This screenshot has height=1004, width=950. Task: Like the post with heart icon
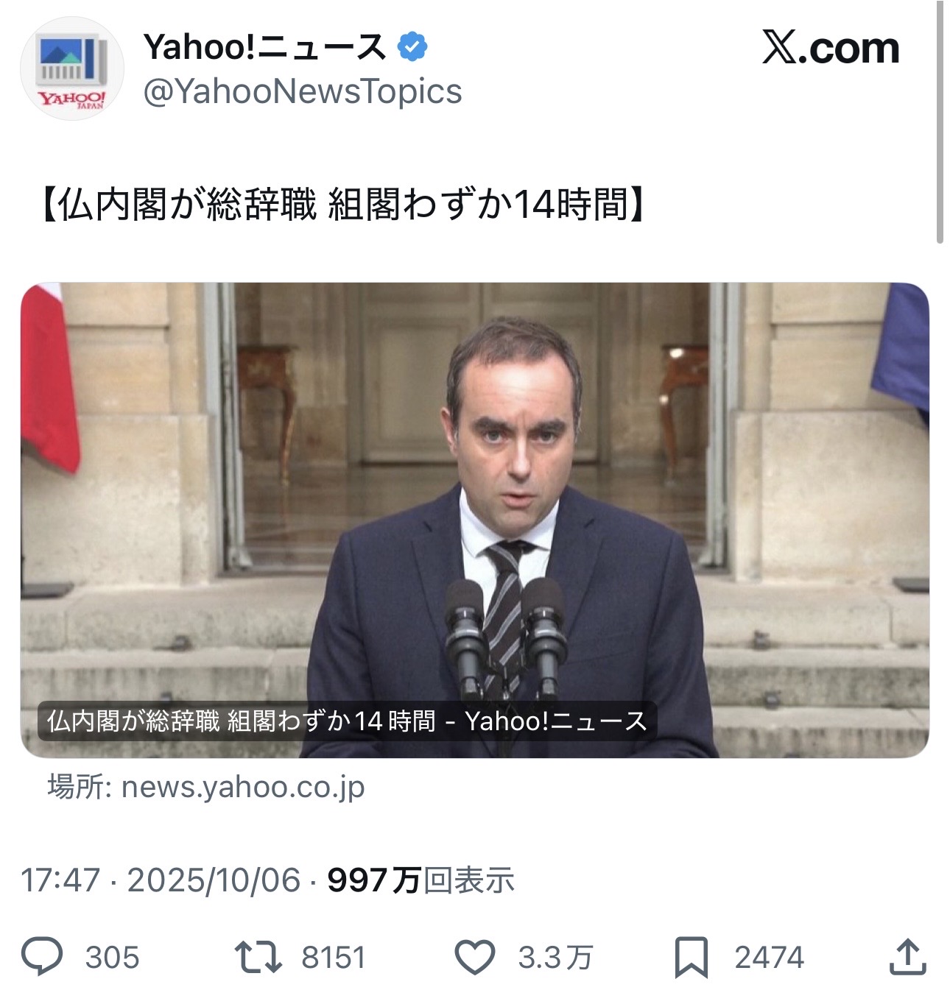(474, 958)
